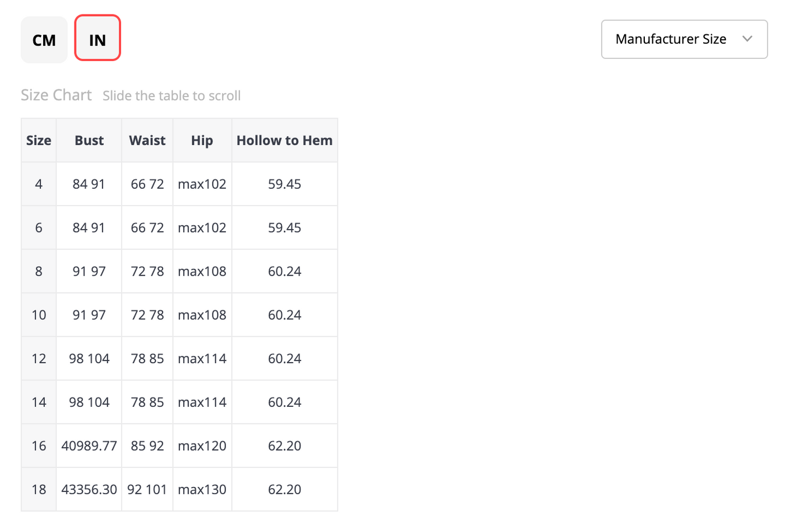Select size 12 row label
This screenshot has width=785, height=529.
click(39, 359)
